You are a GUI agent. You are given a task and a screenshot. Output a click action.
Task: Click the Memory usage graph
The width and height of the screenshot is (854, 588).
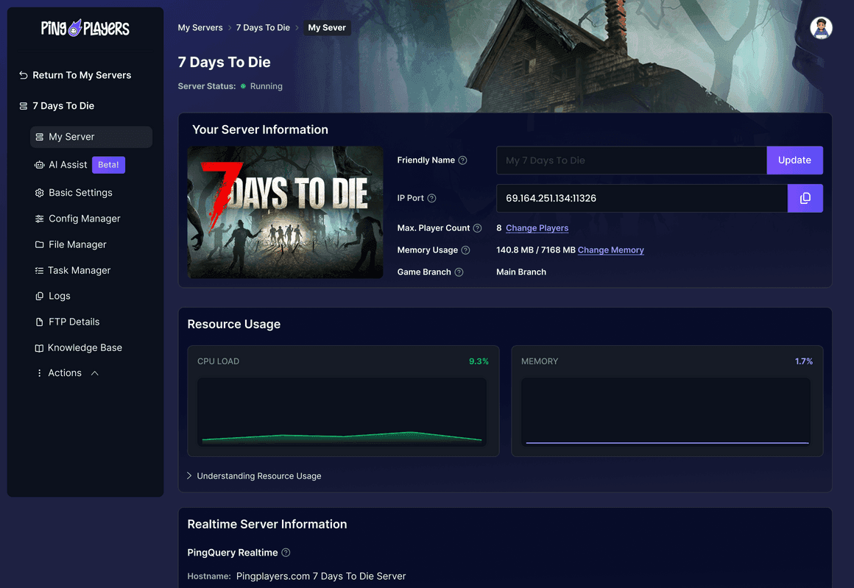666,412
